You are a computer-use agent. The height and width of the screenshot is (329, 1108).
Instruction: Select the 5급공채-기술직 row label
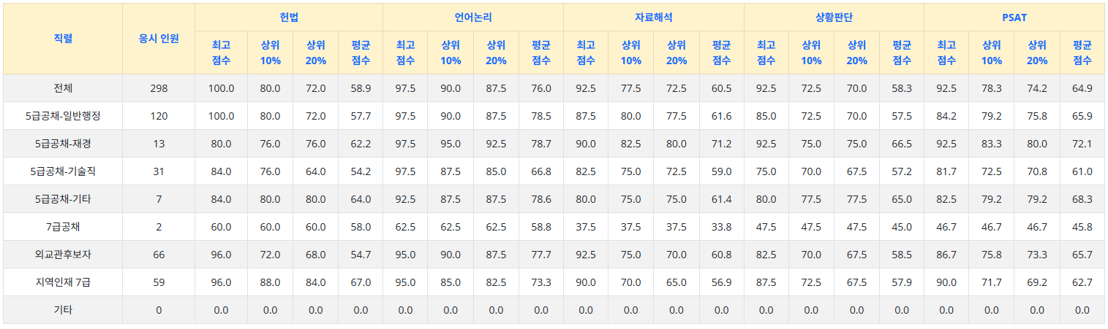(63, 171)
